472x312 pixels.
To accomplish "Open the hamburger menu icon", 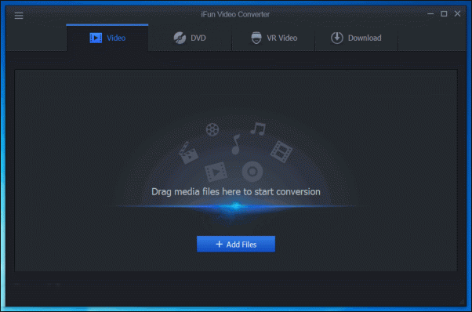I will 19,16.
